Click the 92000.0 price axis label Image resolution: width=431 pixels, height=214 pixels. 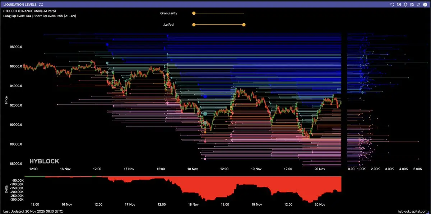pyautogui.click(x=16, y=105)
